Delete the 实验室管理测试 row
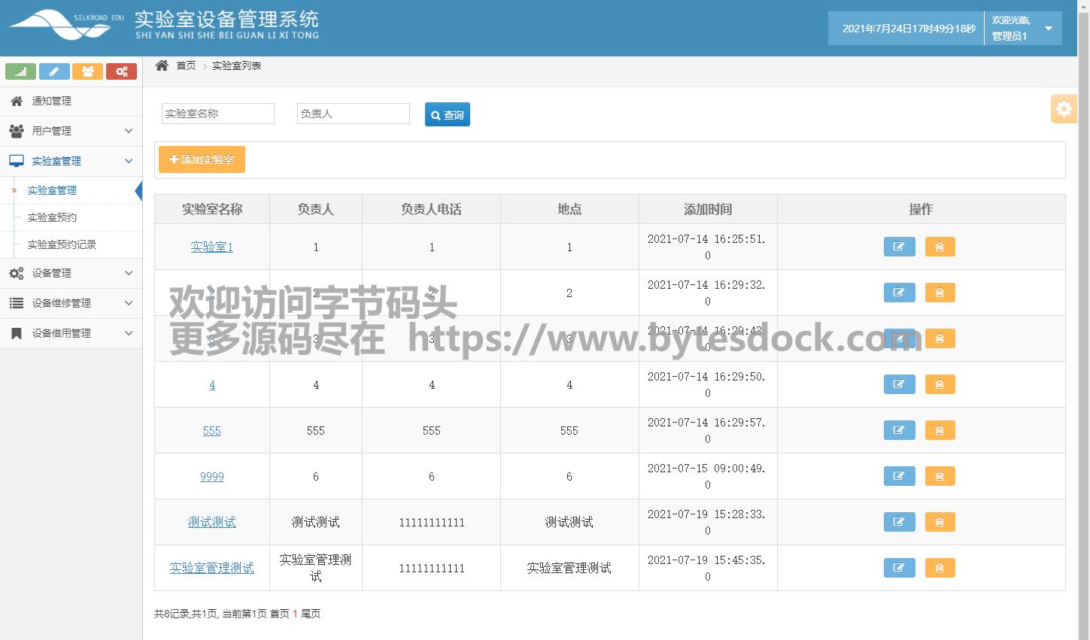Screen dimensions: 1090x640 [940, 568]
